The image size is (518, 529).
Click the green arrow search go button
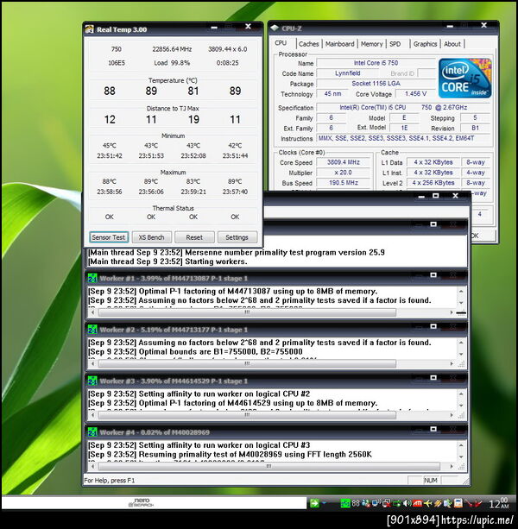[x=314, y=504]
